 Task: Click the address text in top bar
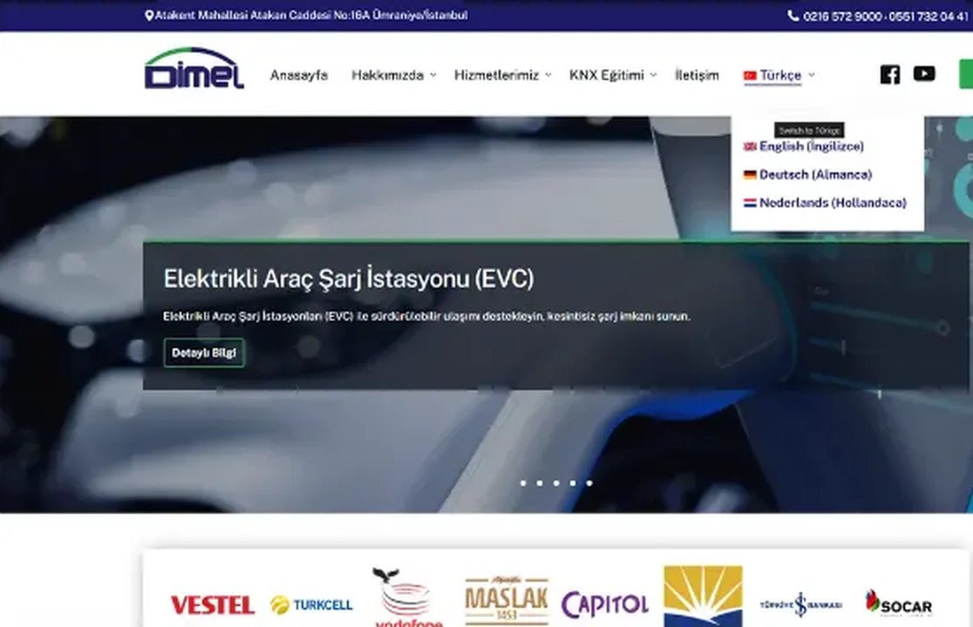(311, 16)
